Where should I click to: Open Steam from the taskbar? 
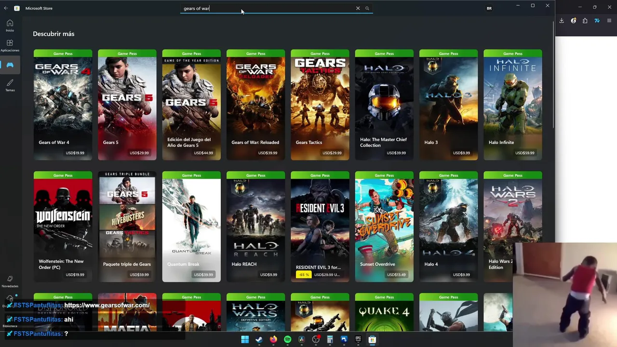pos(259,340)
